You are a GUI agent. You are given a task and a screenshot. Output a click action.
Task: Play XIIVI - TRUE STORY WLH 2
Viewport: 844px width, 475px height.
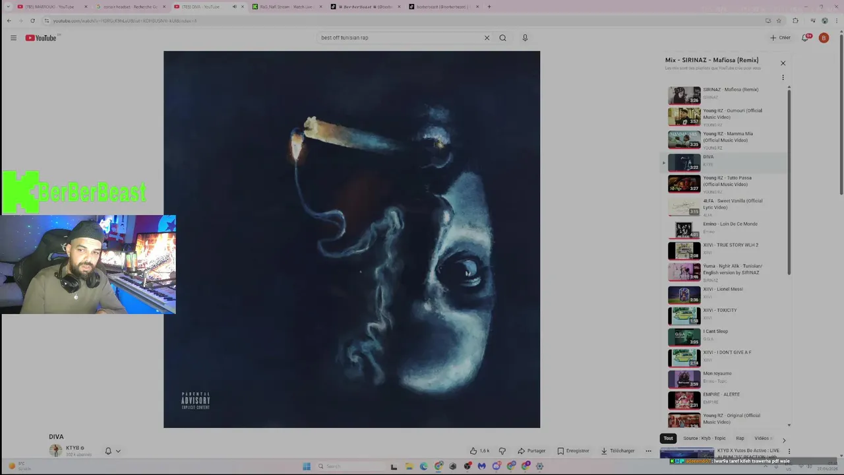[x=725, y=251]
